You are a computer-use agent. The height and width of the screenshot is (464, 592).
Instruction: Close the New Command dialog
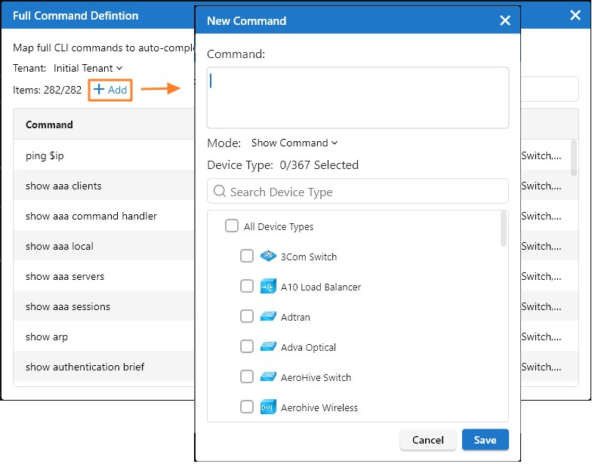[505, 20]
